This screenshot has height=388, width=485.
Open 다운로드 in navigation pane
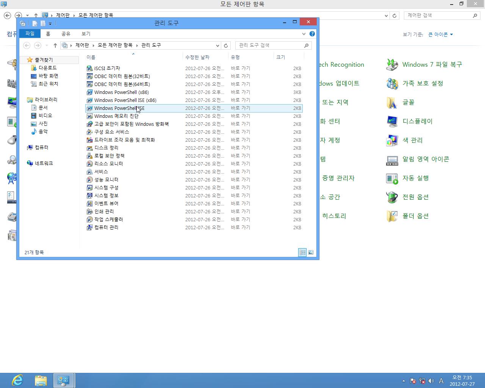coord(47,68)
